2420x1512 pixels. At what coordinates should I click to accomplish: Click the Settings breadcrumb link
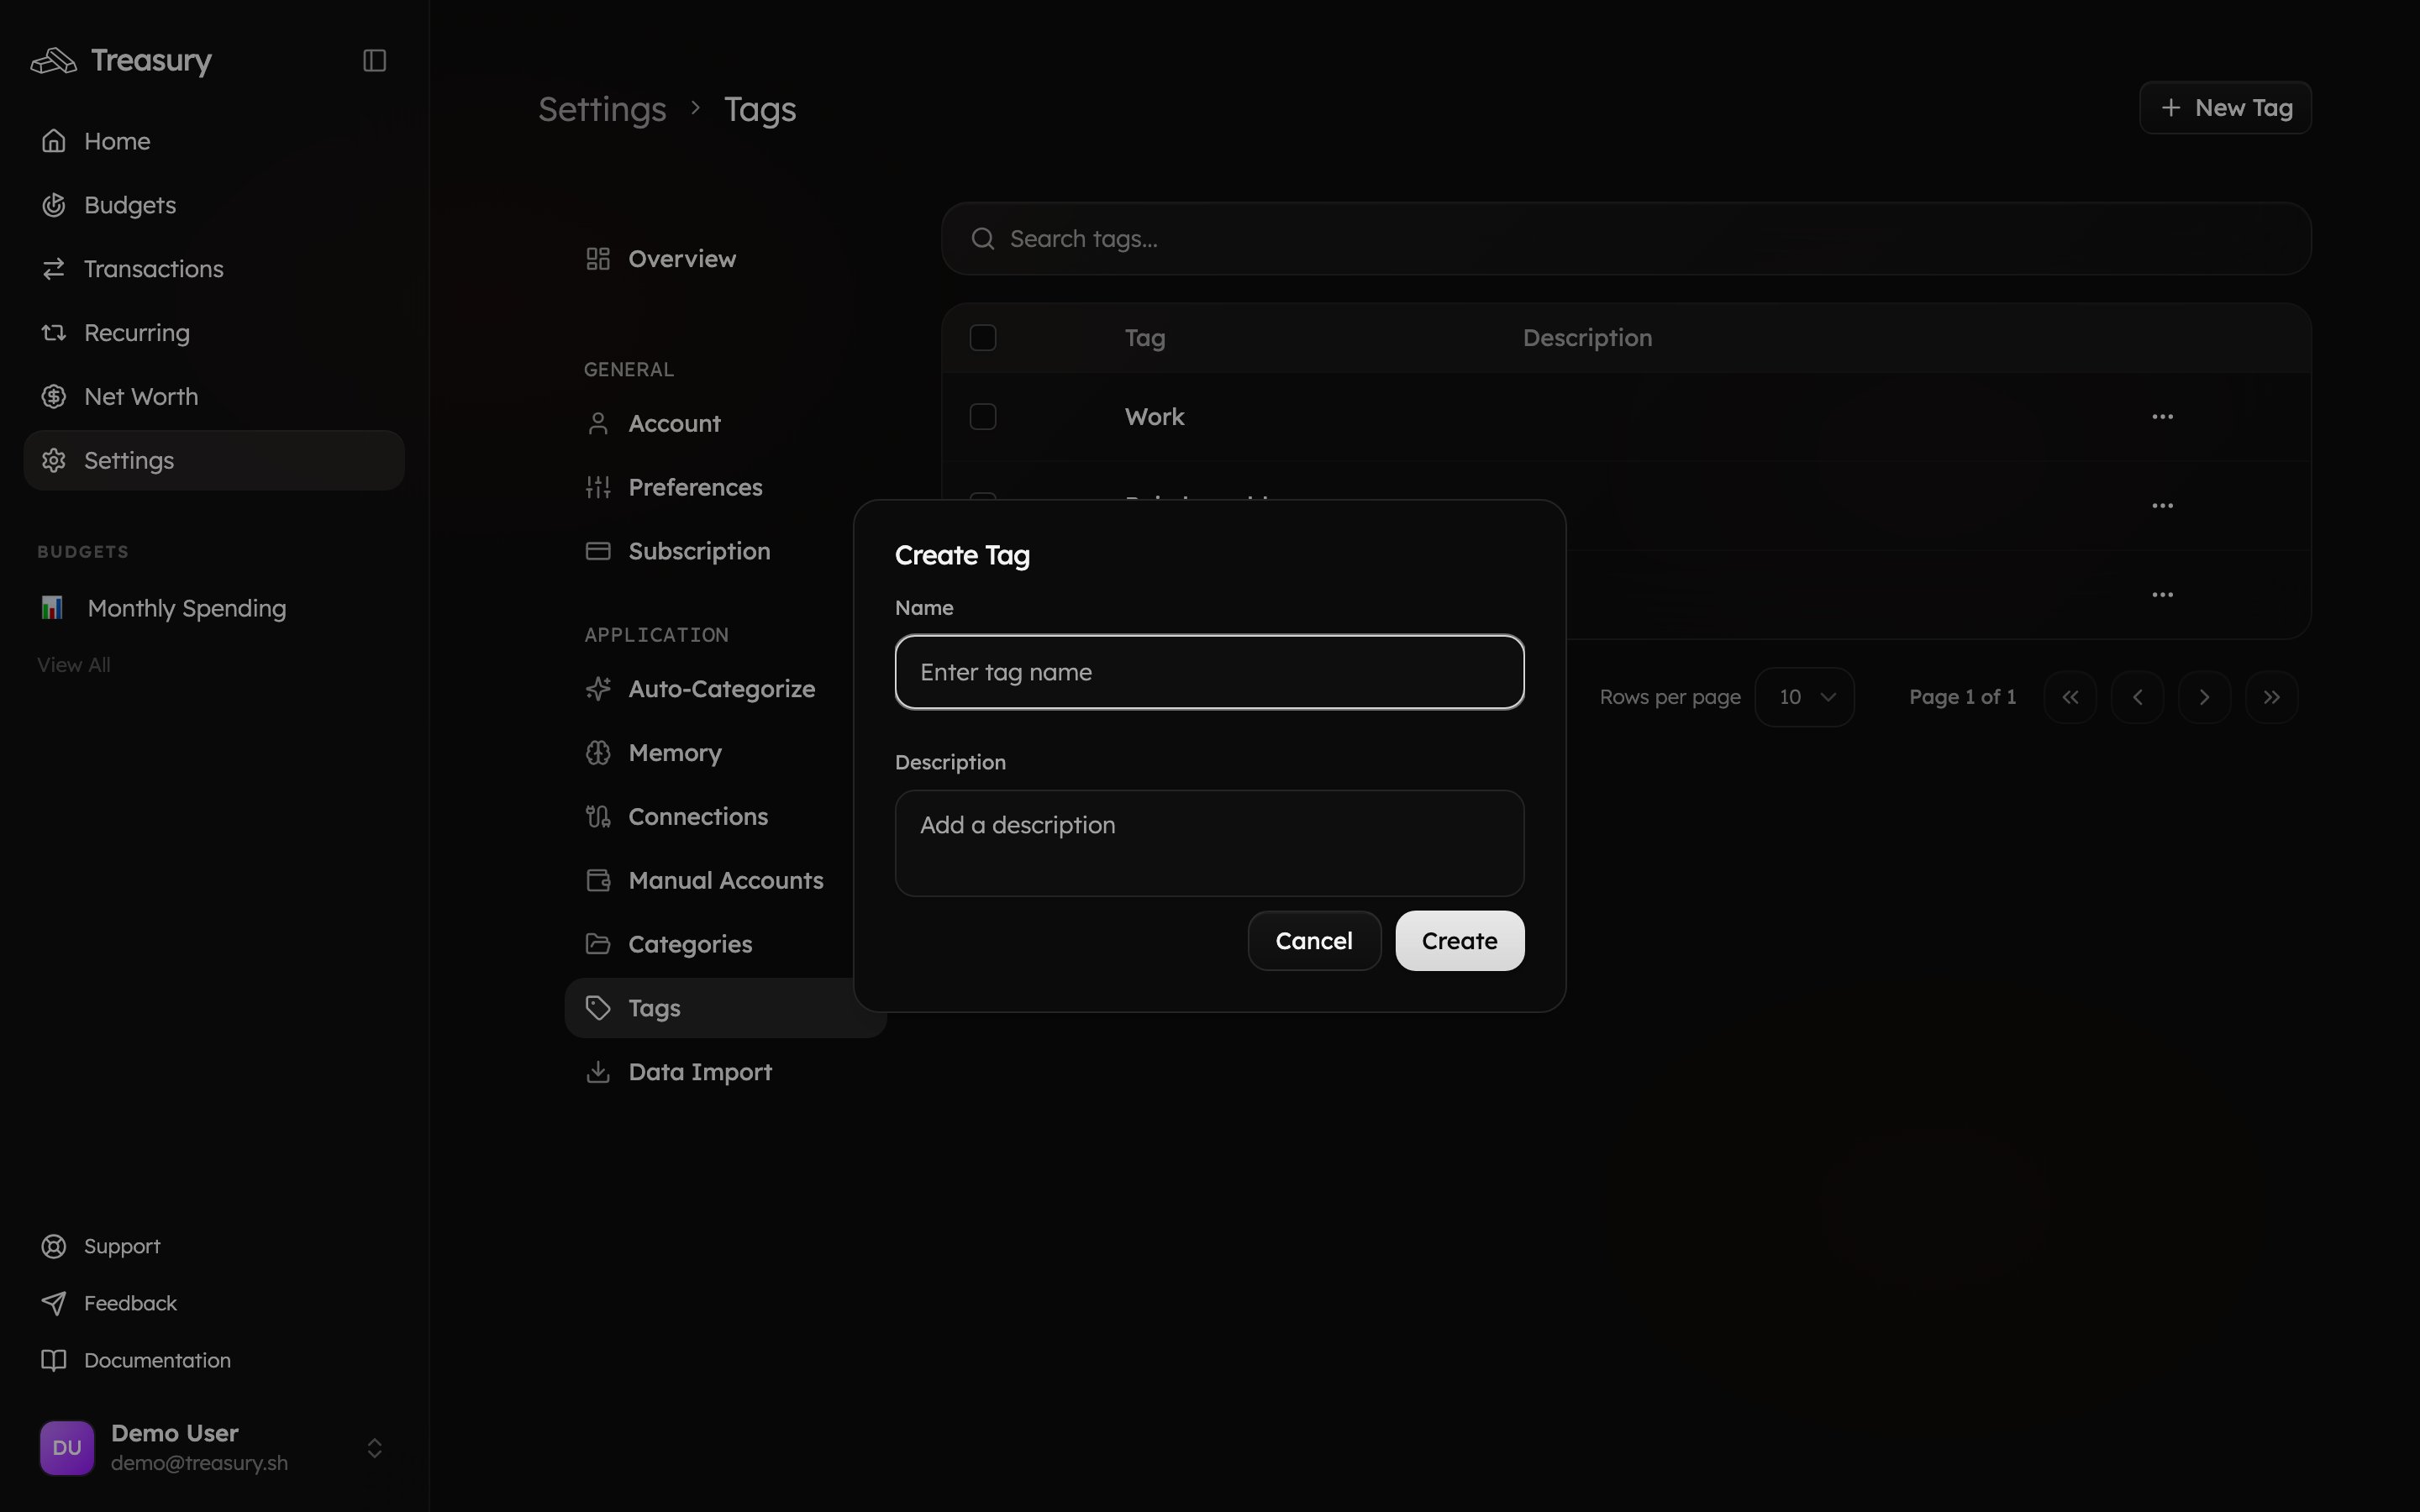602,109
